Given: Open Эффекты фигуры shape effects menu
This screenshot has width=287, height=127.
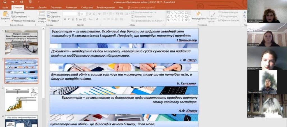Looking at the screenshot, I should (x=229, y=20).
